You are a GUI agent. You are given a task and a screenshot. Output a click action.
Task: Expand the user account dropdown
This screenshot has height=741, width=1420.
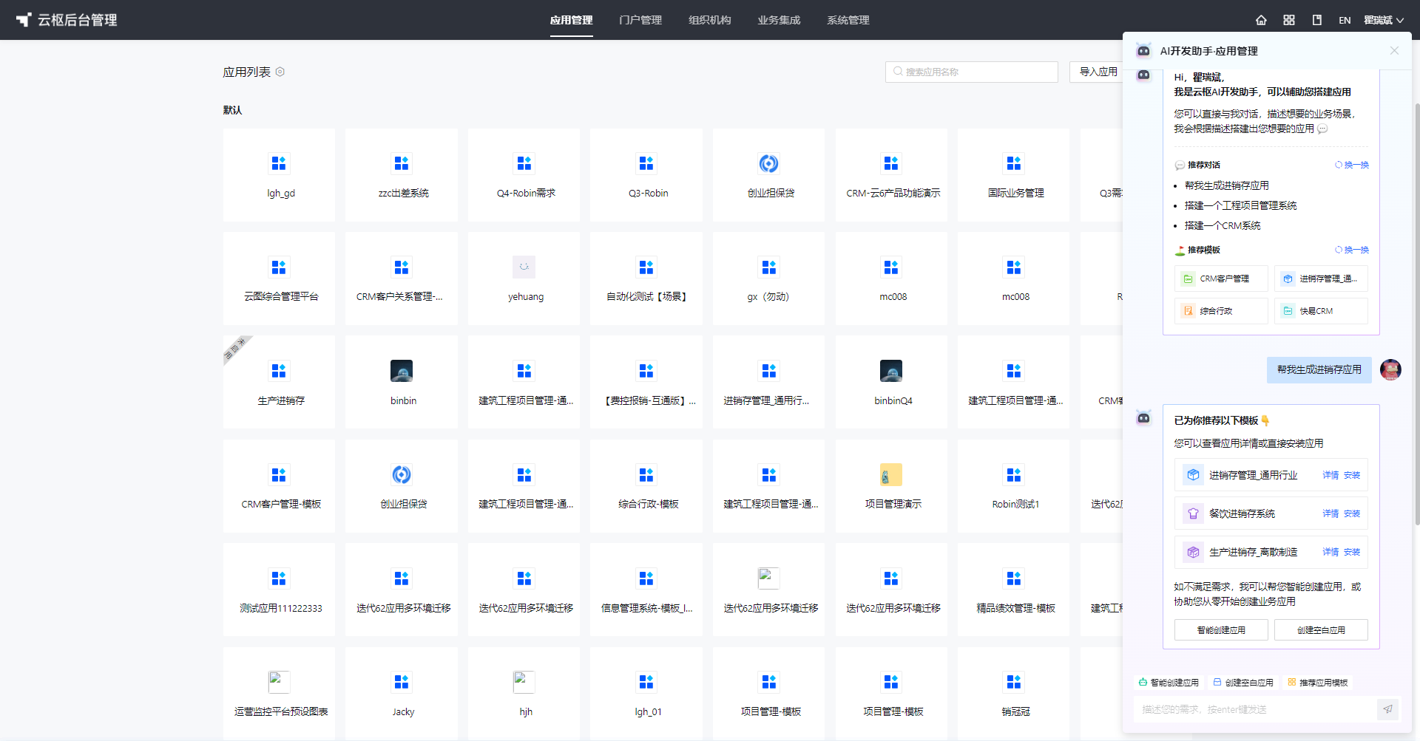[x=1384, y=20]
